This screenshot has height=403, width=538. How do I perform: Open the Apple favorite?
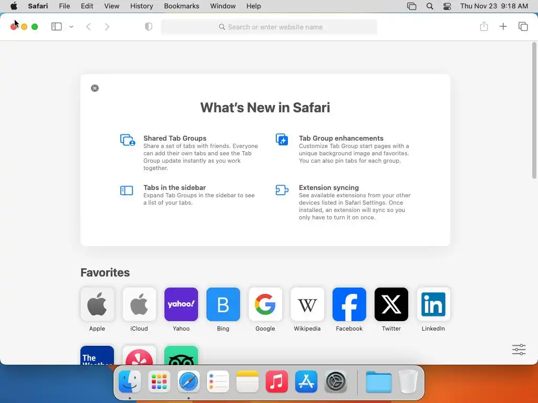pos(97,304)
